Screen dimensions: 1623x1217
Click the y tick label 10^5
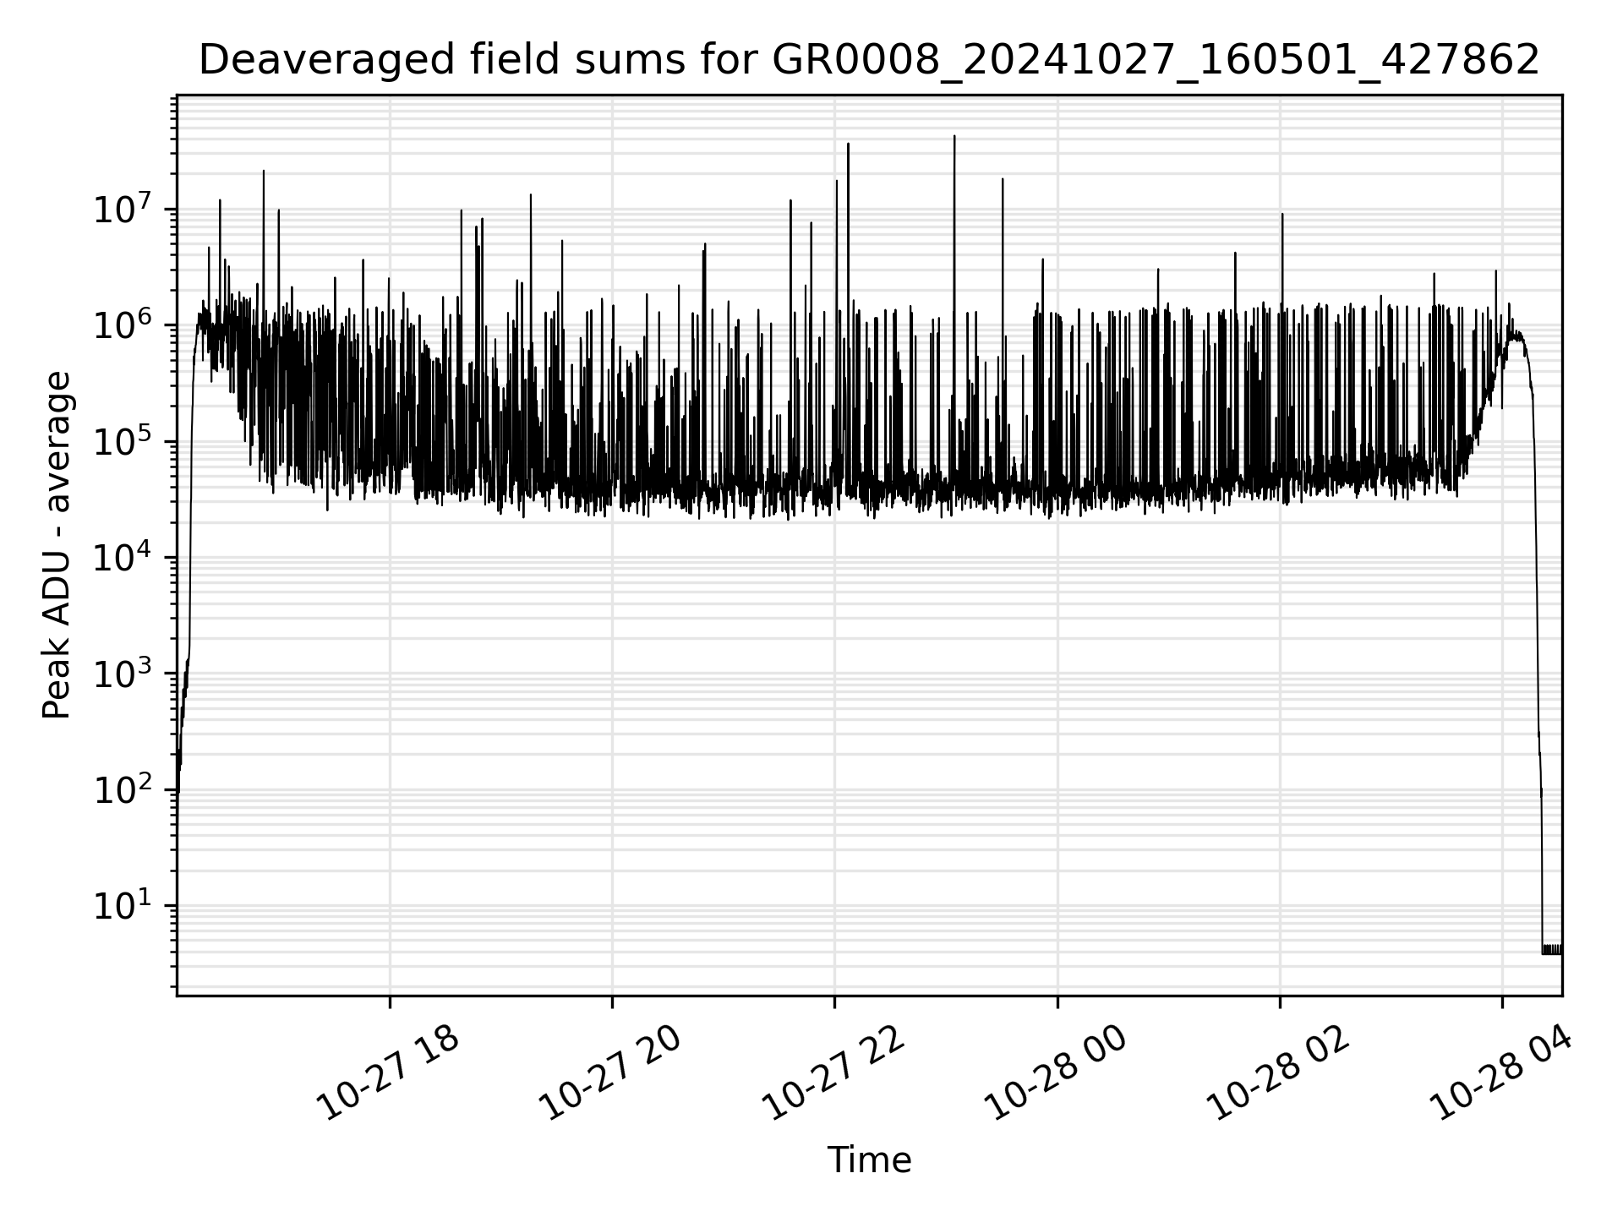[123, 440]
